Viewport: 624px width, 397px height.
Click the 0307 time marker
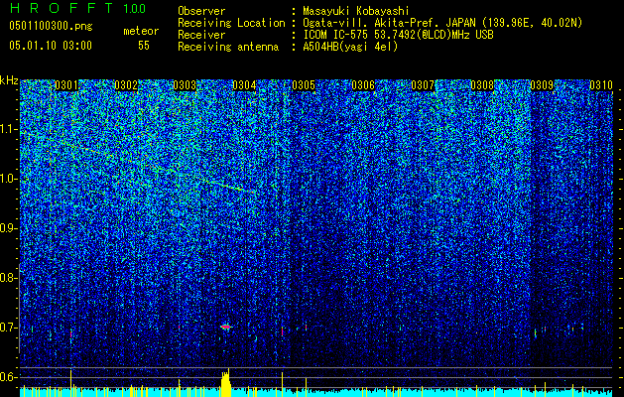(423, 85)
